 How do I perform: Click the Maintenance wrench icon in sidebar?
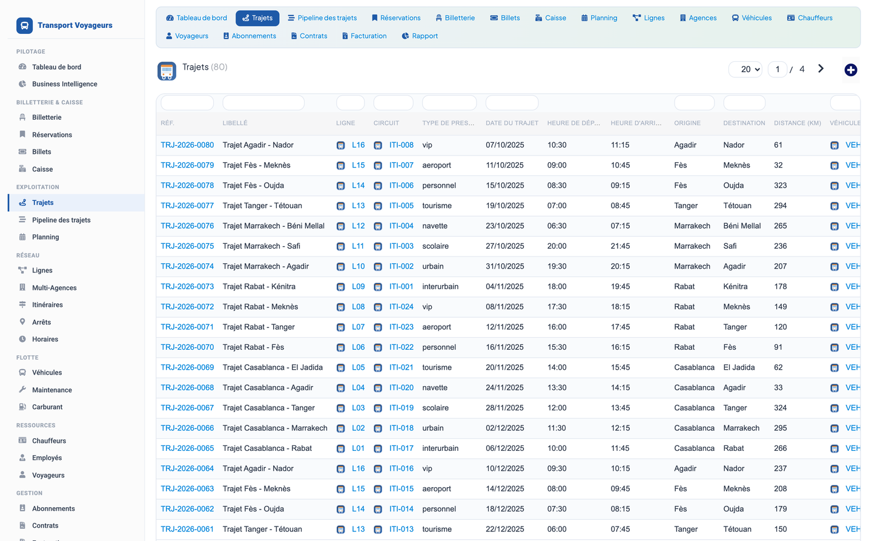pos(22,390)
